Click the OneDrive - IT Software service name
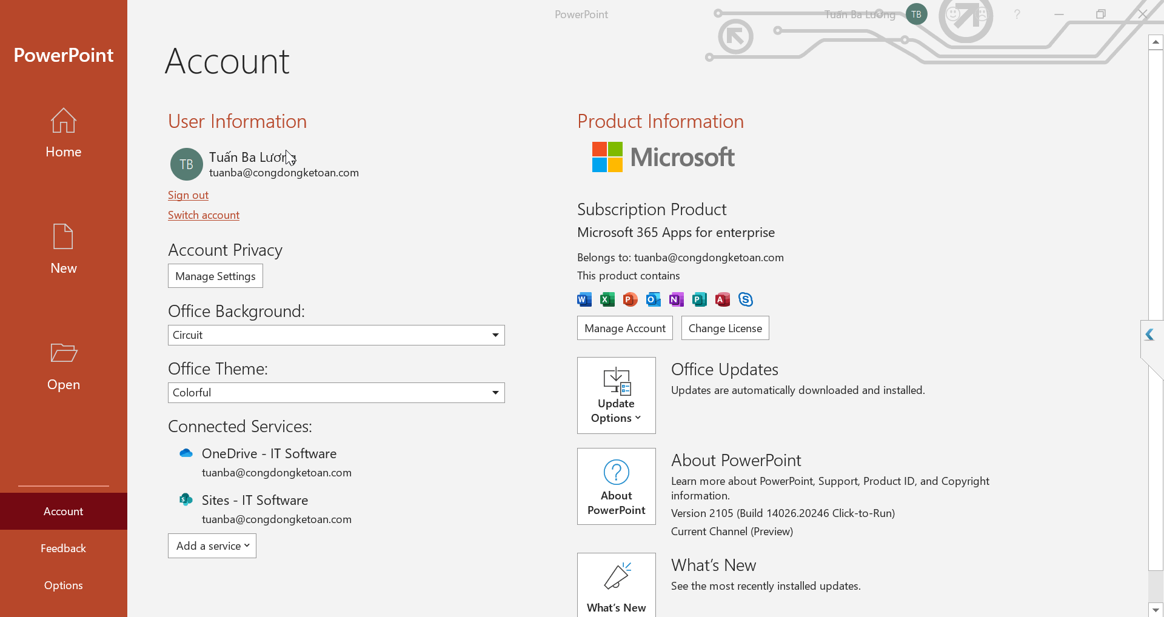The height and width of the screenshot is (617, 1164). coord(269,453)
